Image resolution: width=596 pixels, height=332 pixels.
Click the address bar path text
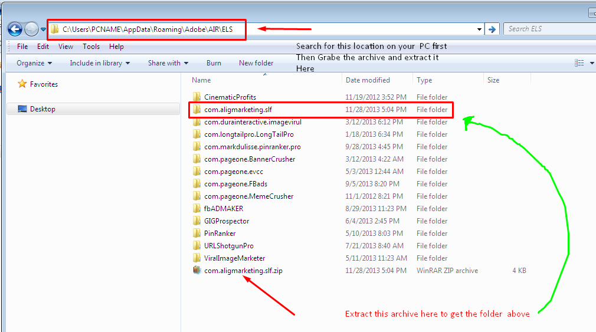coord(148,29)
